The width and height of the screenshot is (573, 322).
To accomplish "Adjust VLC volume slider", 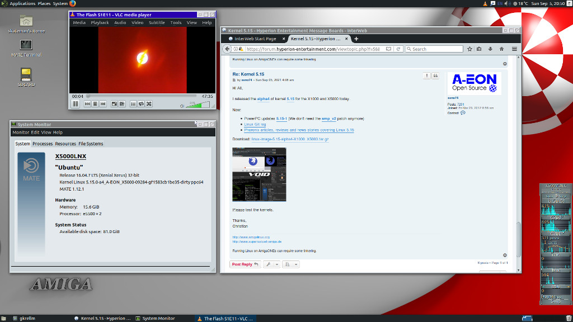I will [x=198, y=105].
